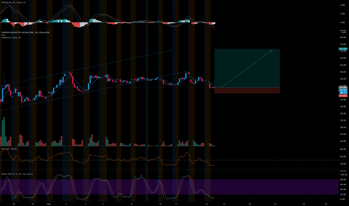Click the 32.00 tick on price scale
The width and height of the screenshot is (349, 206).
(343, 120)
